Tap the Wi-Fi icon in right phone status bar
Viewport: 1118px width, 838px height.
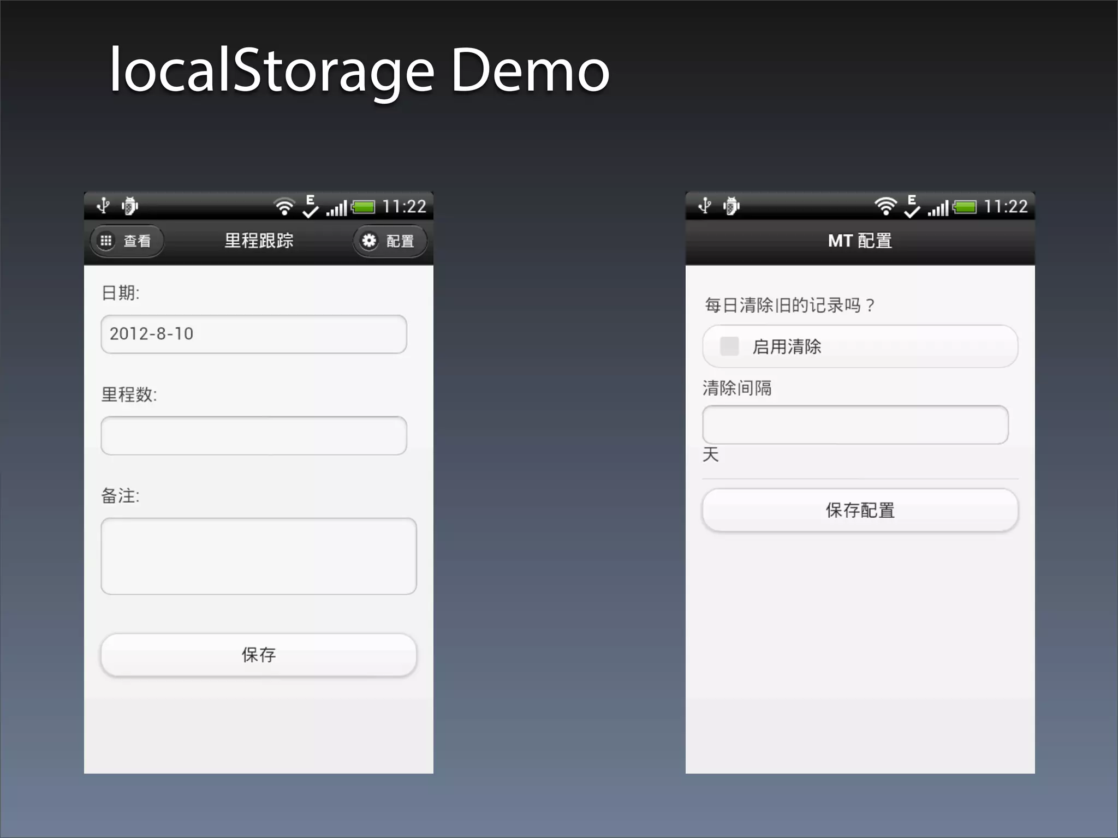point(886,207)
